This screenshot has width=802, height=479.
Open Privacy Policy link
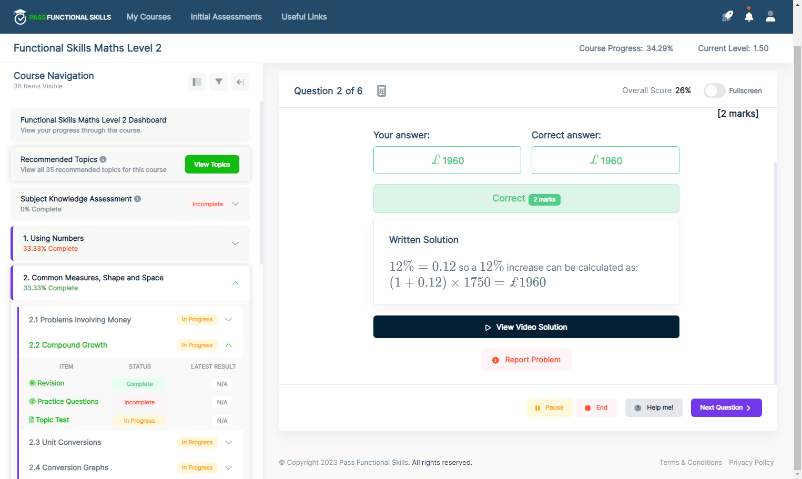tap(752, 463)
